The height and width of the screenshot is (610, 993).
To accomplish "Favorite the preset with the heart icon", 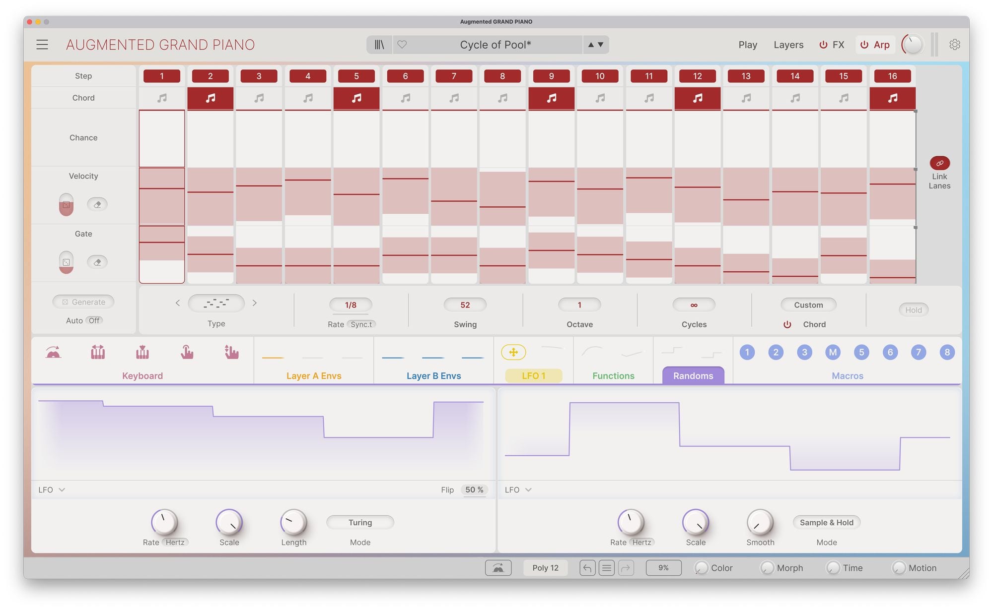I will coord(402,45).
